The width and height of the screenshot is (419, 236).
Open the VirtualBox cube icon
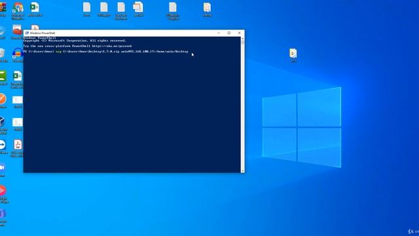point(3,122)
